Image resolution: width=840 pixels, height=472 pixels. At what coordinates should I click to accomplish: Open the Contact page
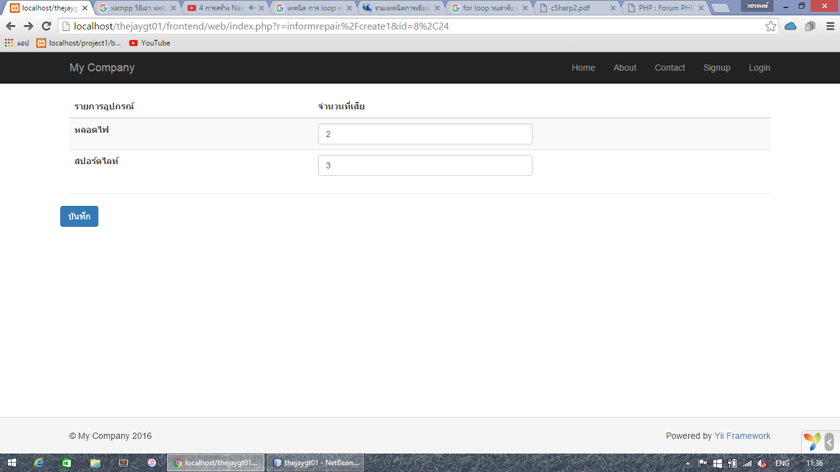670,68
